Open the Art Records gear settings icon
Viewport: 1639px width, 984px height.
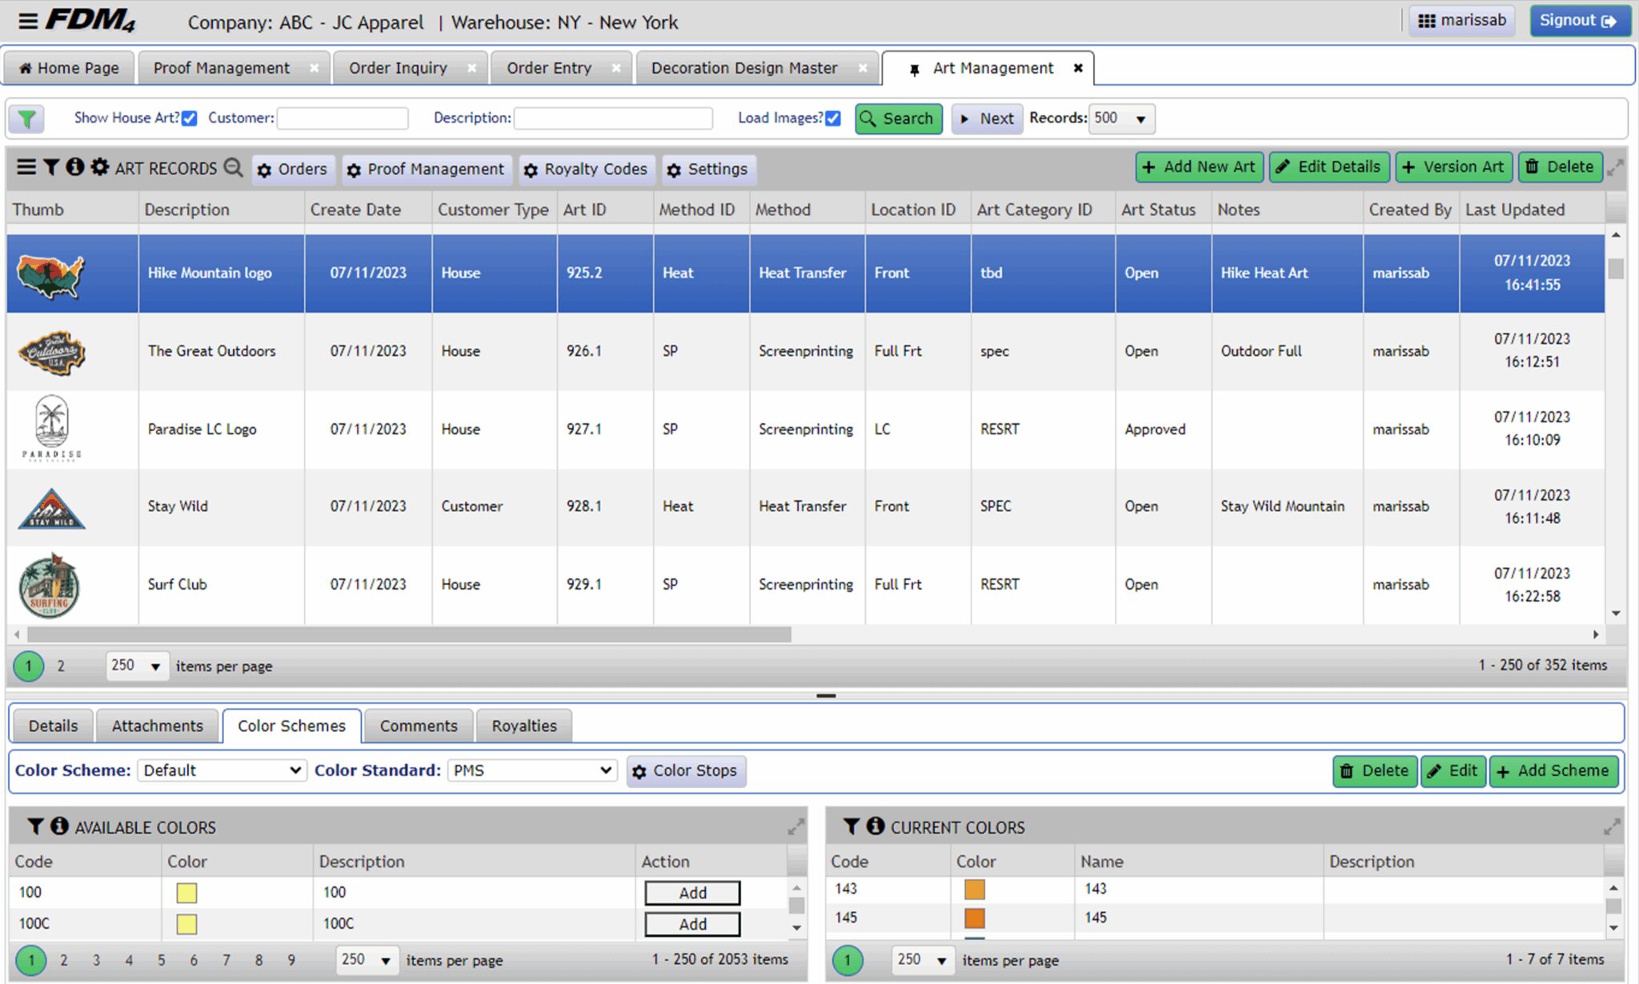100,166
